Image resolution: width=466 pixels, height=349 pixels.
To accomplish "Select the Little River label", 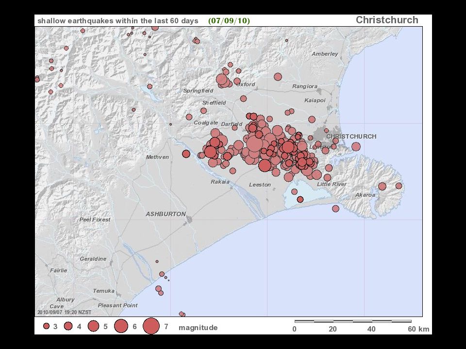I will 332,184.
